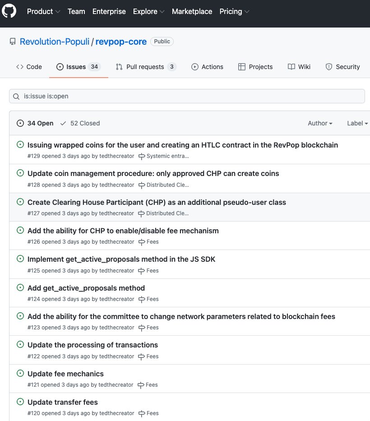Click milestone icon on issue #128 row
Viewport: 370px width, 421px height.
142,185
